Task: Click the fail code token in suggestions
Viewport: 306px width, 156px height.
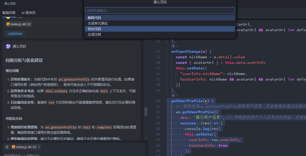Action: 86,127
